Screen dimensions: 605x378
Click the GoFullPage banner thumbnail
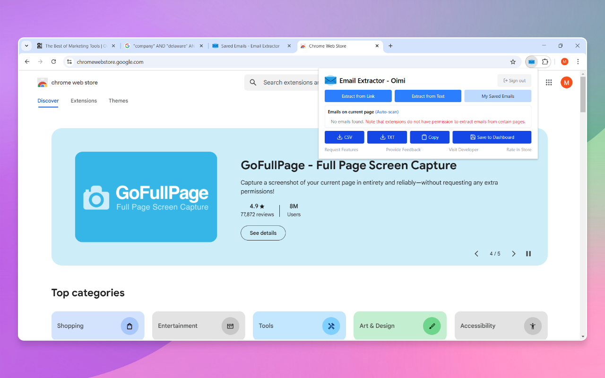pyautogui.click(x=146, y=197)
